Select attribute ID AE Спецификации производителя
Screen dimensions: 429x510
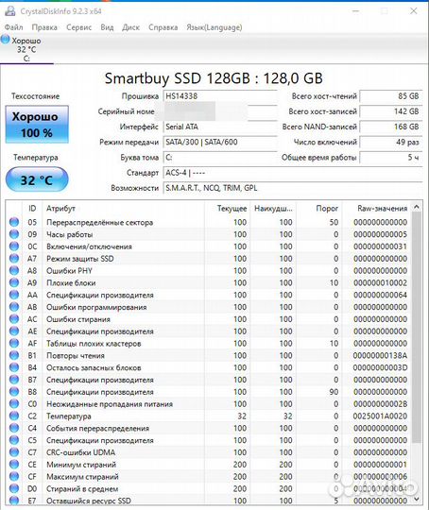point(208,331)
